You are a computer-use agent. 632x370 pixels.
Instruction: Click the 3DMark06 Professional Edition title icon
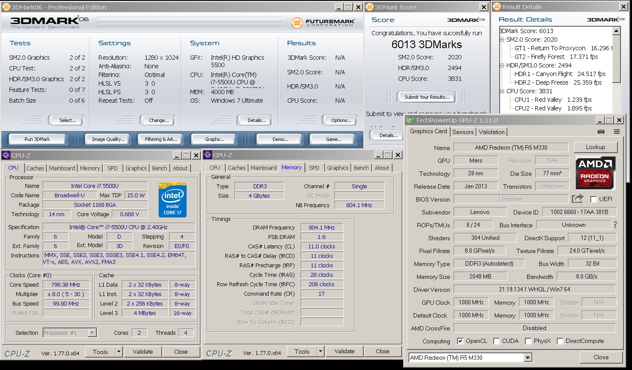(x=6, y=7)
